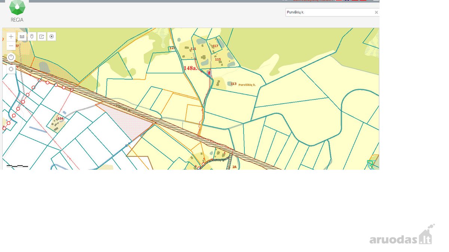Image resolution: width=449 pixels, height=252 pixels.
Task: Open the measure ruler tool
Action: coord(22,37)
